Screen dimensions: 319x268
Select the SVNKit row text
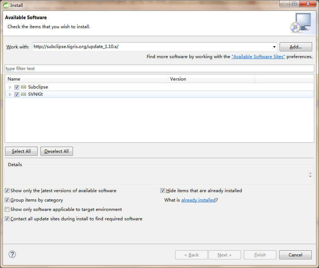click(35, 94)
